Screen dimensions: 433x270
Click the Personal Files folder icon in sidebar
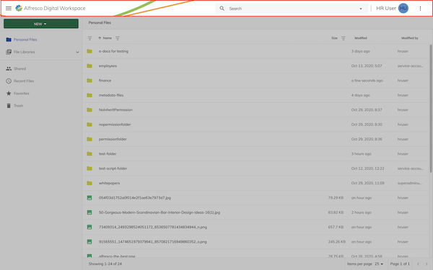9,40
